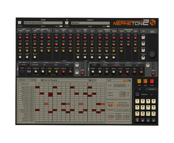Click the Normal velocity value 54

click(x=111, y=117)
